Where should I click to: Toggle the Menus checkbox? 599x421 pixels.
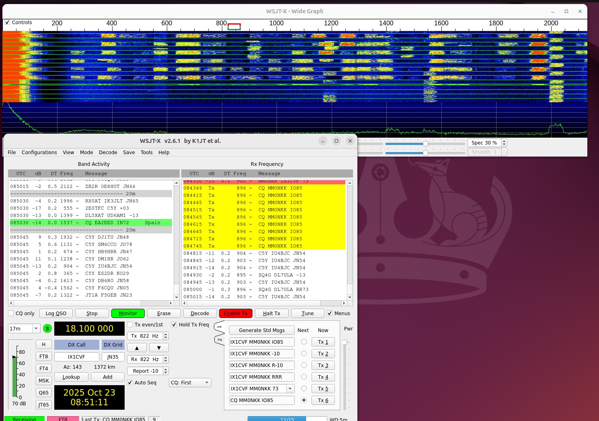[330, 314]
